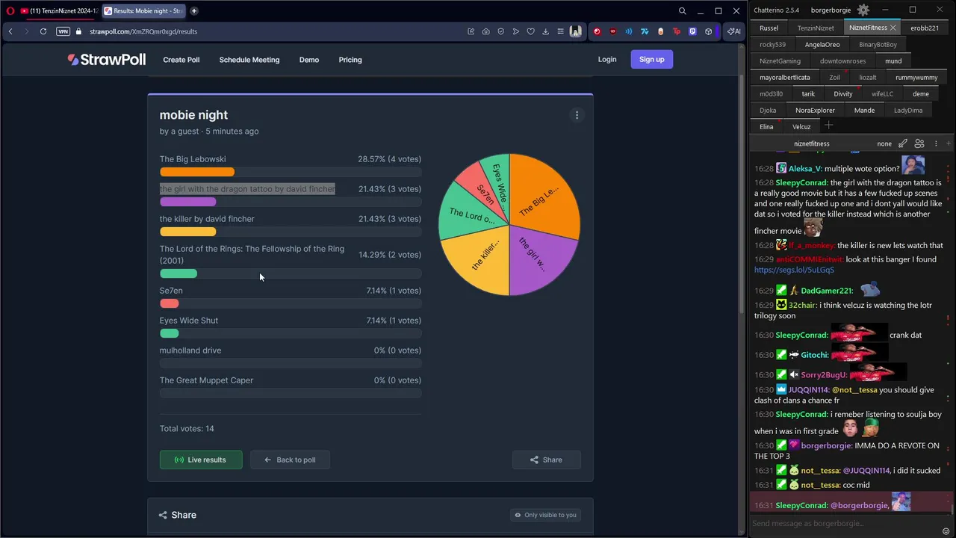This screenshot has width=956, height=538.
Task: Add a new tab in Chatterino
Action: coord(828,126)
